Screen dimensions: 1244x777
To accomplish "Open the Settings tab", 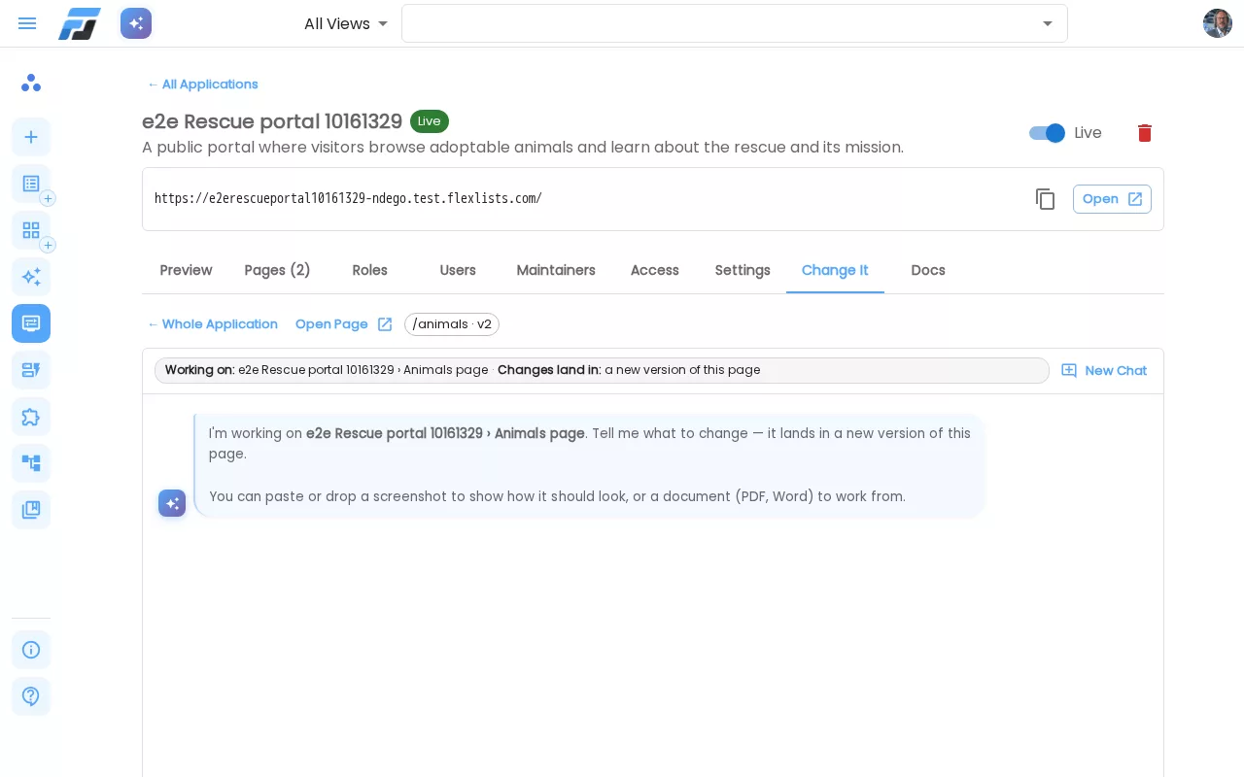I will [743, 270].
